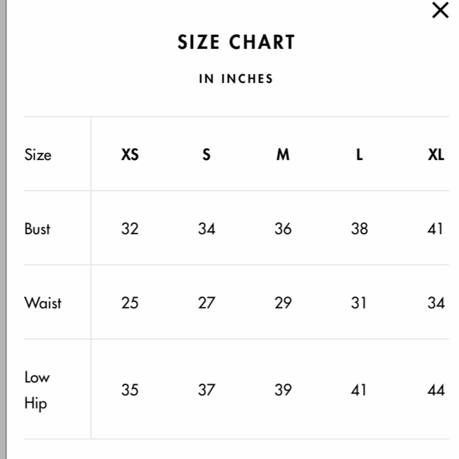Click the M bust value 36
This screenshot has height=459, width=459.
[x=283, y=229]
